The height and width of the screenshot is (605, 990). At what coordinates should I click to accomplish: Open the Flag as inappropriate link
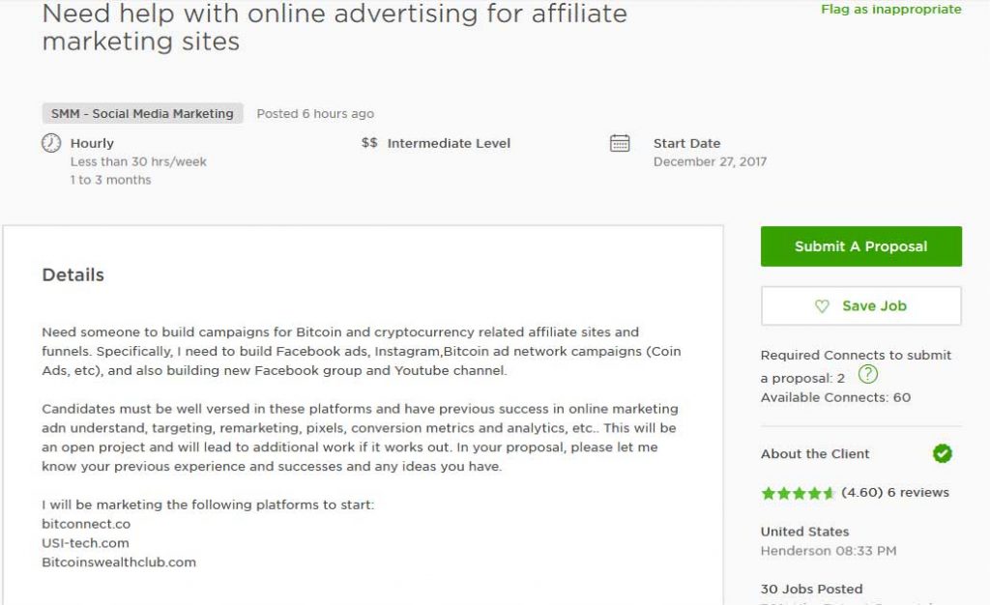pyautogui.click(x=890, y=9)
